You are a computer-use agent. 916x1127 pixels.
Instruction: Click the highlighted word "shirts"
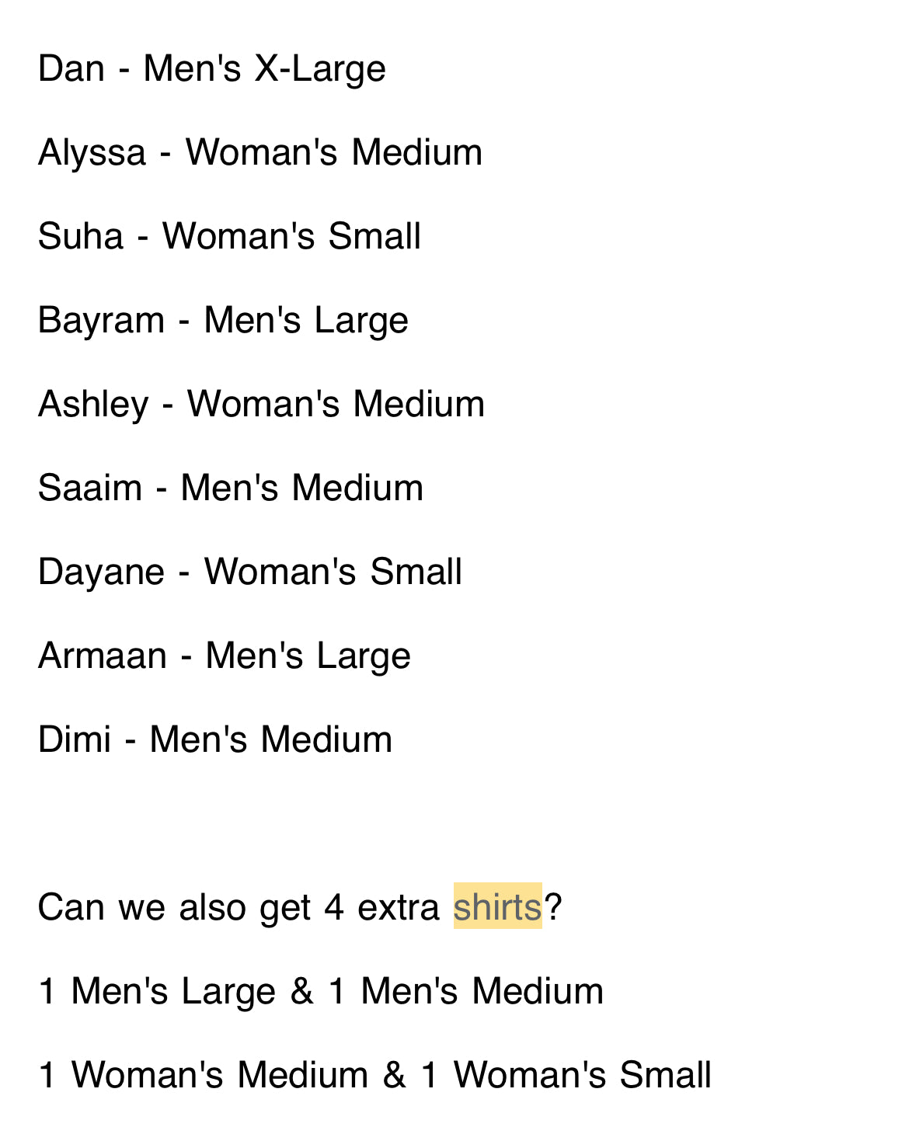497,906
